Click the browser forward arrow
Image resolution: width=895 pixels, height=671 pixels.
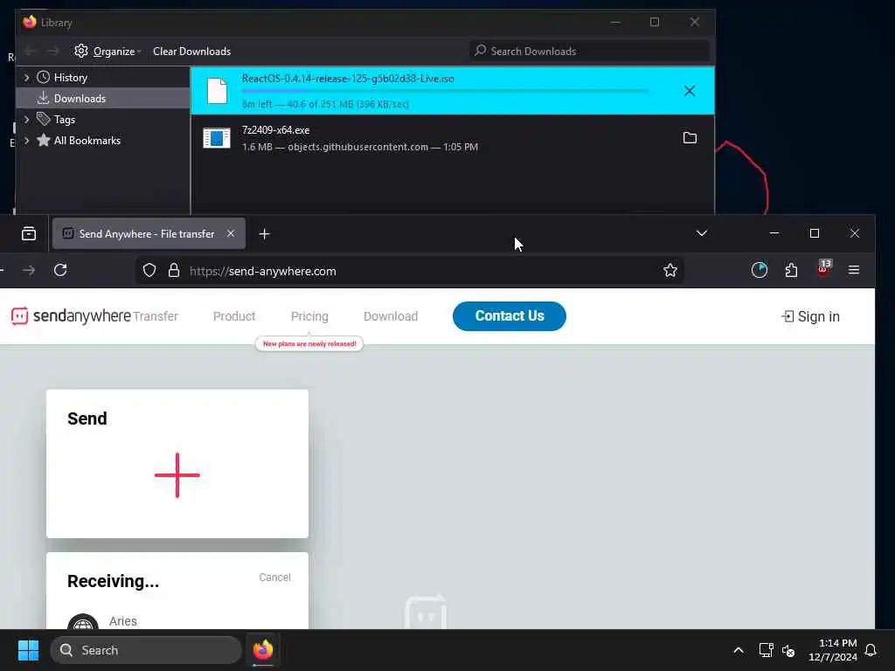pos(29,271)
